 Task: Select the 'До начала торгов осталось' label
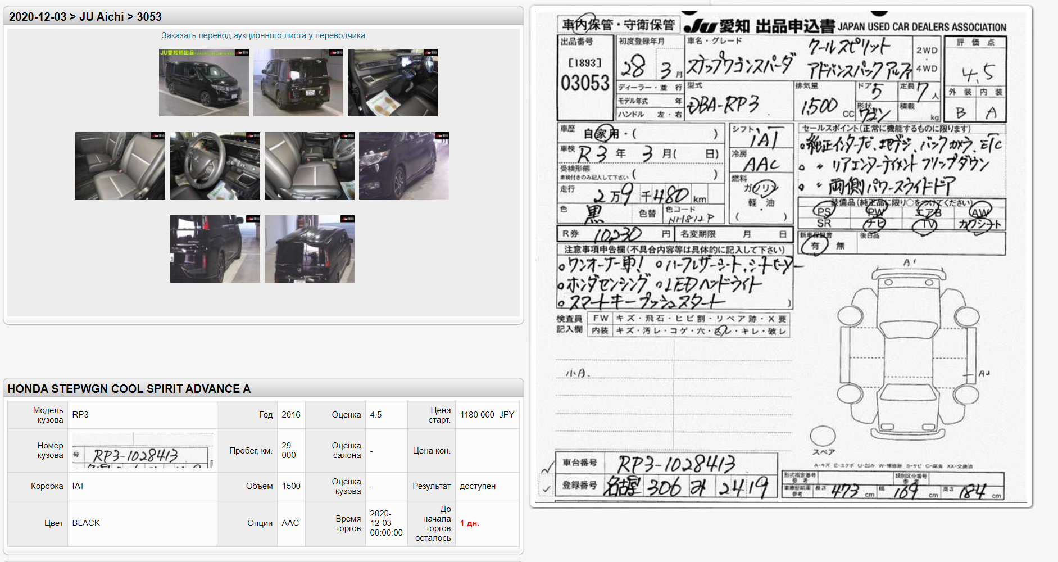click(x=433, y=523)
